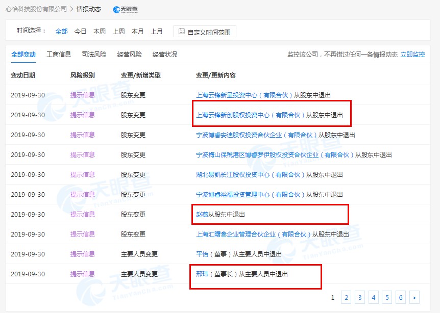
Task: Filter by 上月
Action: [157, 32]
